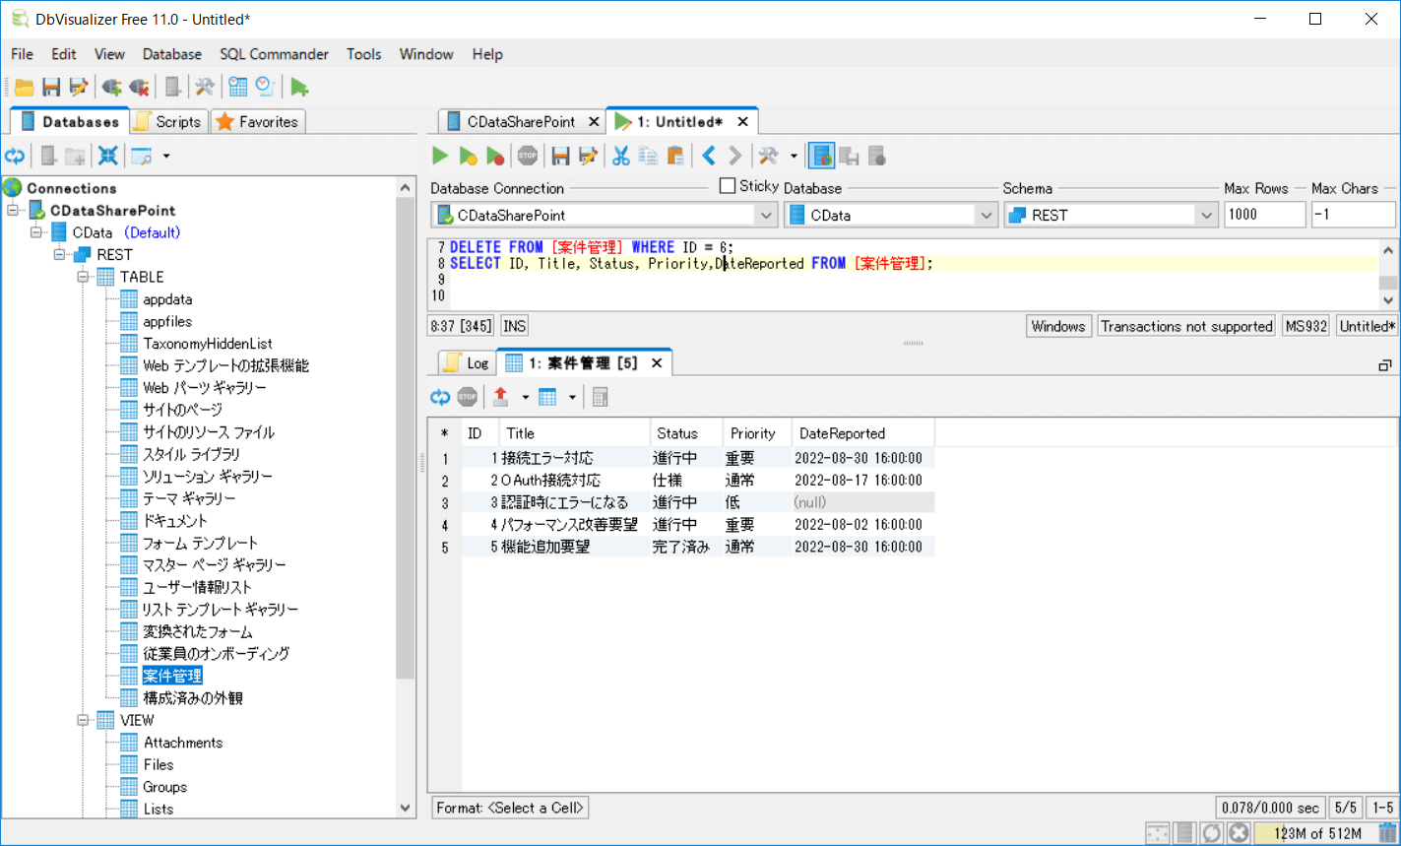
Task: Open Tool Properties wrench icon in main toolbar
Action: click(205, 88)
